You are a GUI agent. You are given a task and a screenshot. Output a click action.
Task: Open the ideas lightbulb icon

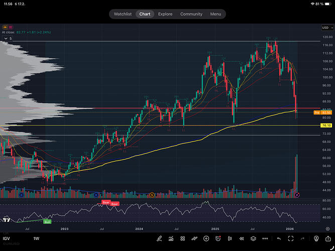316,238
